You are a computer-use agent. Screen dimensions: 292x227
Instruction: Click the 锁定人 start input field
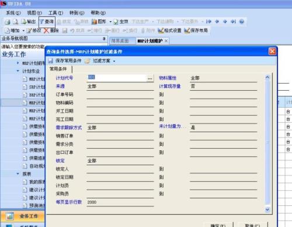120,169
